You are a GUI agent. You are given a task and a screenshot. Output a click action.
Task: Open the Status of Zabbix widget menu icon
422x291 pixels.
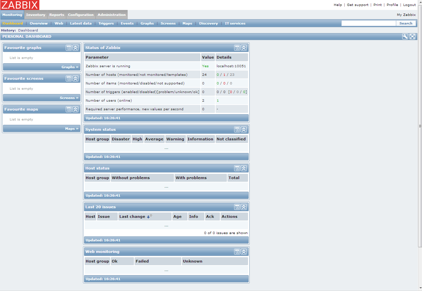[237, 48]
